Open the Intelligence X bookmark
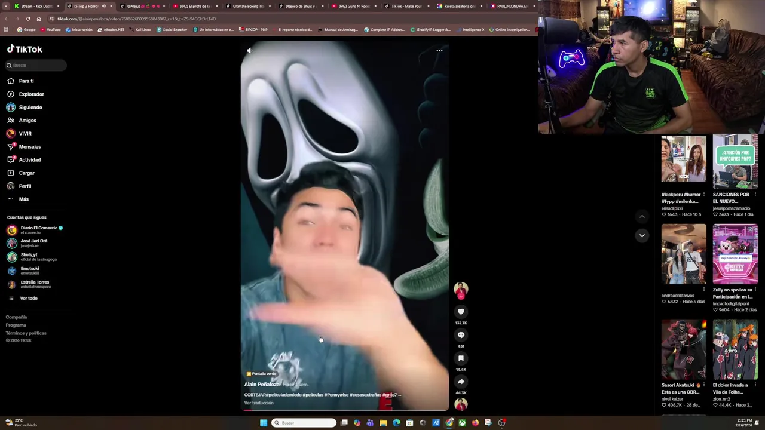This screenshot has width=765, height=430. tap(470, 30)
